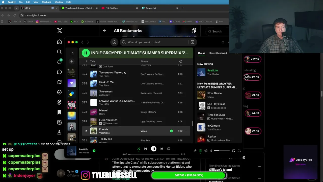This screenshot has width=323, height=182.
Task: Open X Bookmarks icon in sidebar
Action: pyautogui.click(x=59, y=112)
